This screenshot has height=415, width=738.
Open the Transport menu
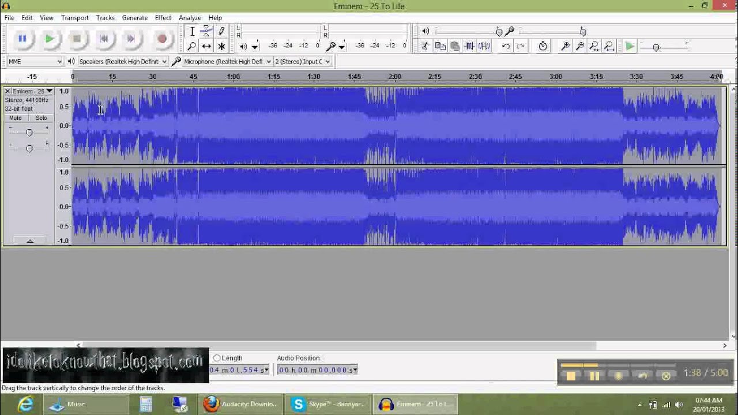(75, 18)
